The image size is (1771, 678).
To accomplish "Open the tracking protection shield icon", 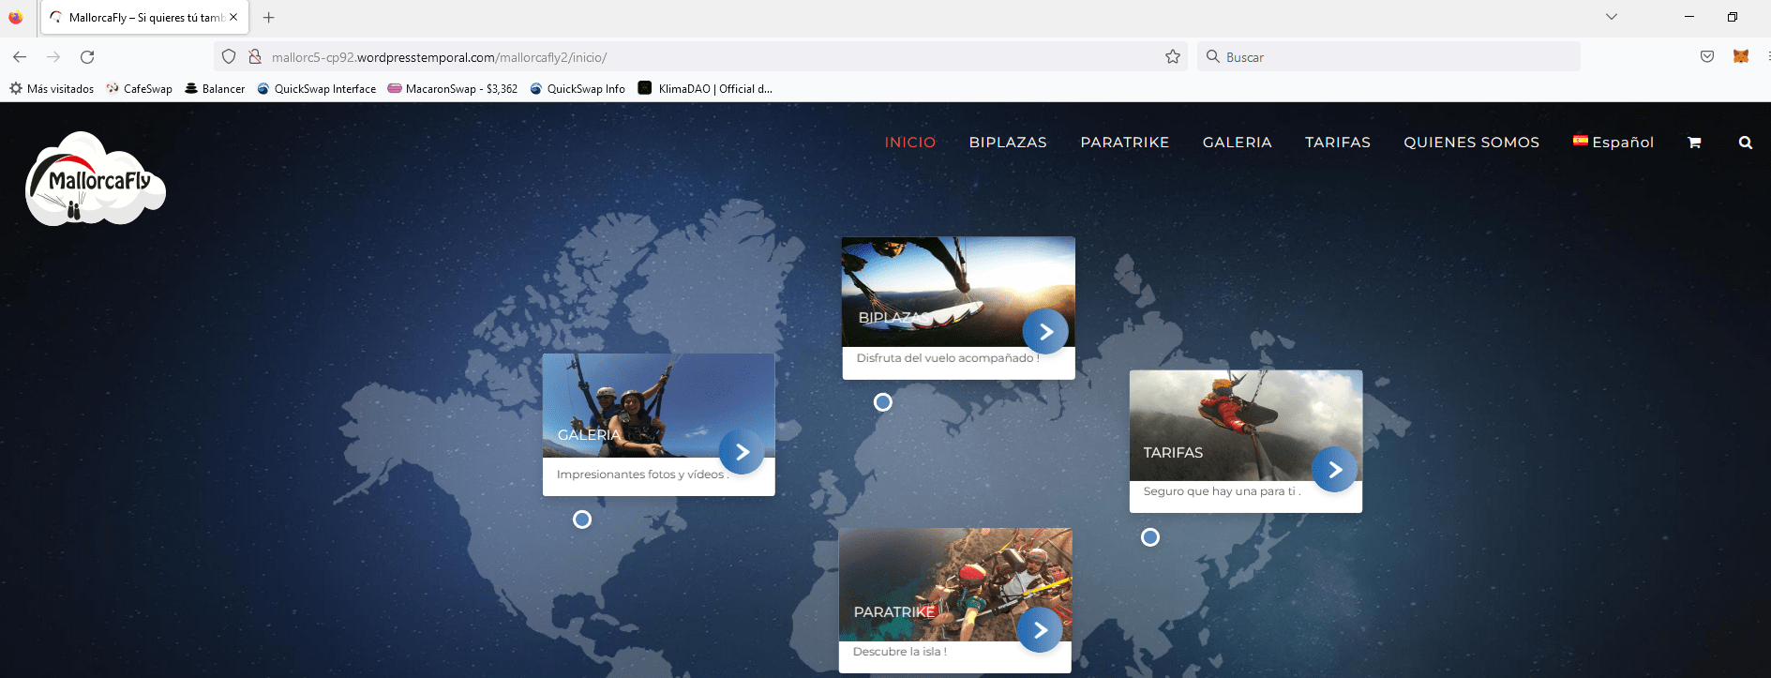I will [229, 57].
